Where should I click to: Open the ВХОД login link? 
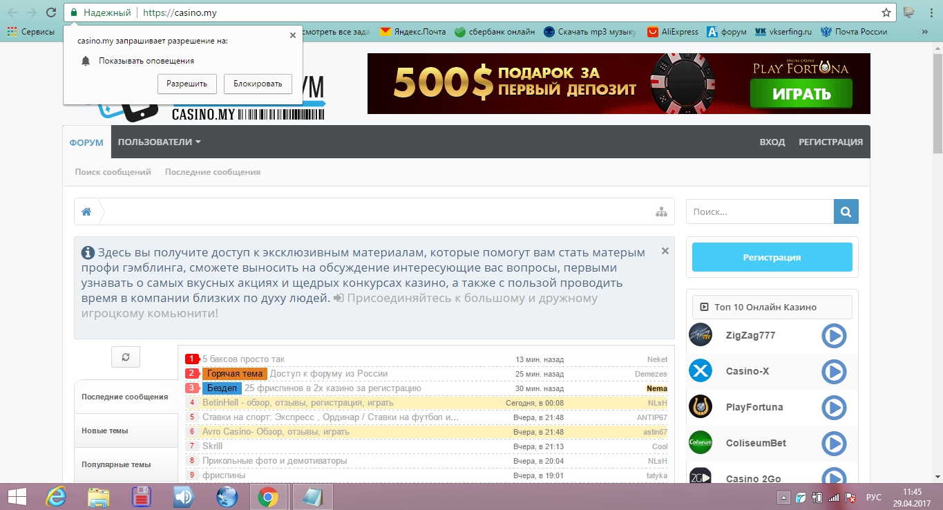click(772, 142)
